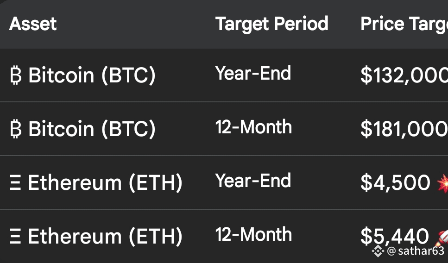Image resolution: width=448 pixels, height=263 pixels.
Task: Select the $132,000 price target
Action: point(404,76)
